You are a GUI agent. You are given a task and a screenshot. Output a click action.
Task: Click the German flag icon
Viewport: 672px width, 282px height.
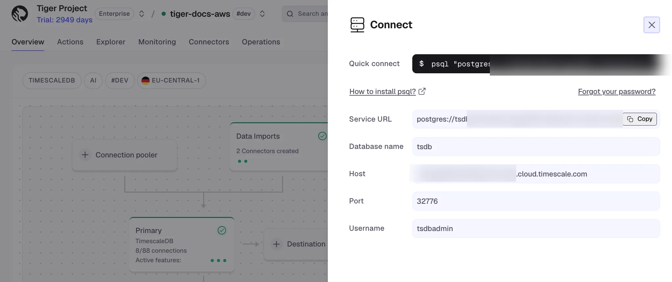click(x=146, y=81)
